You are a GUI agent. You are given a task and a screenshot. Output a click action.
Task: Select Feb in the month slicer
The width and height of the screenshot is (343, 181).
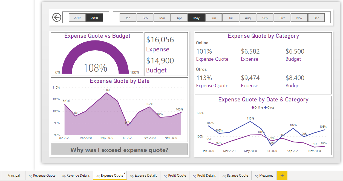pos(145,17)
